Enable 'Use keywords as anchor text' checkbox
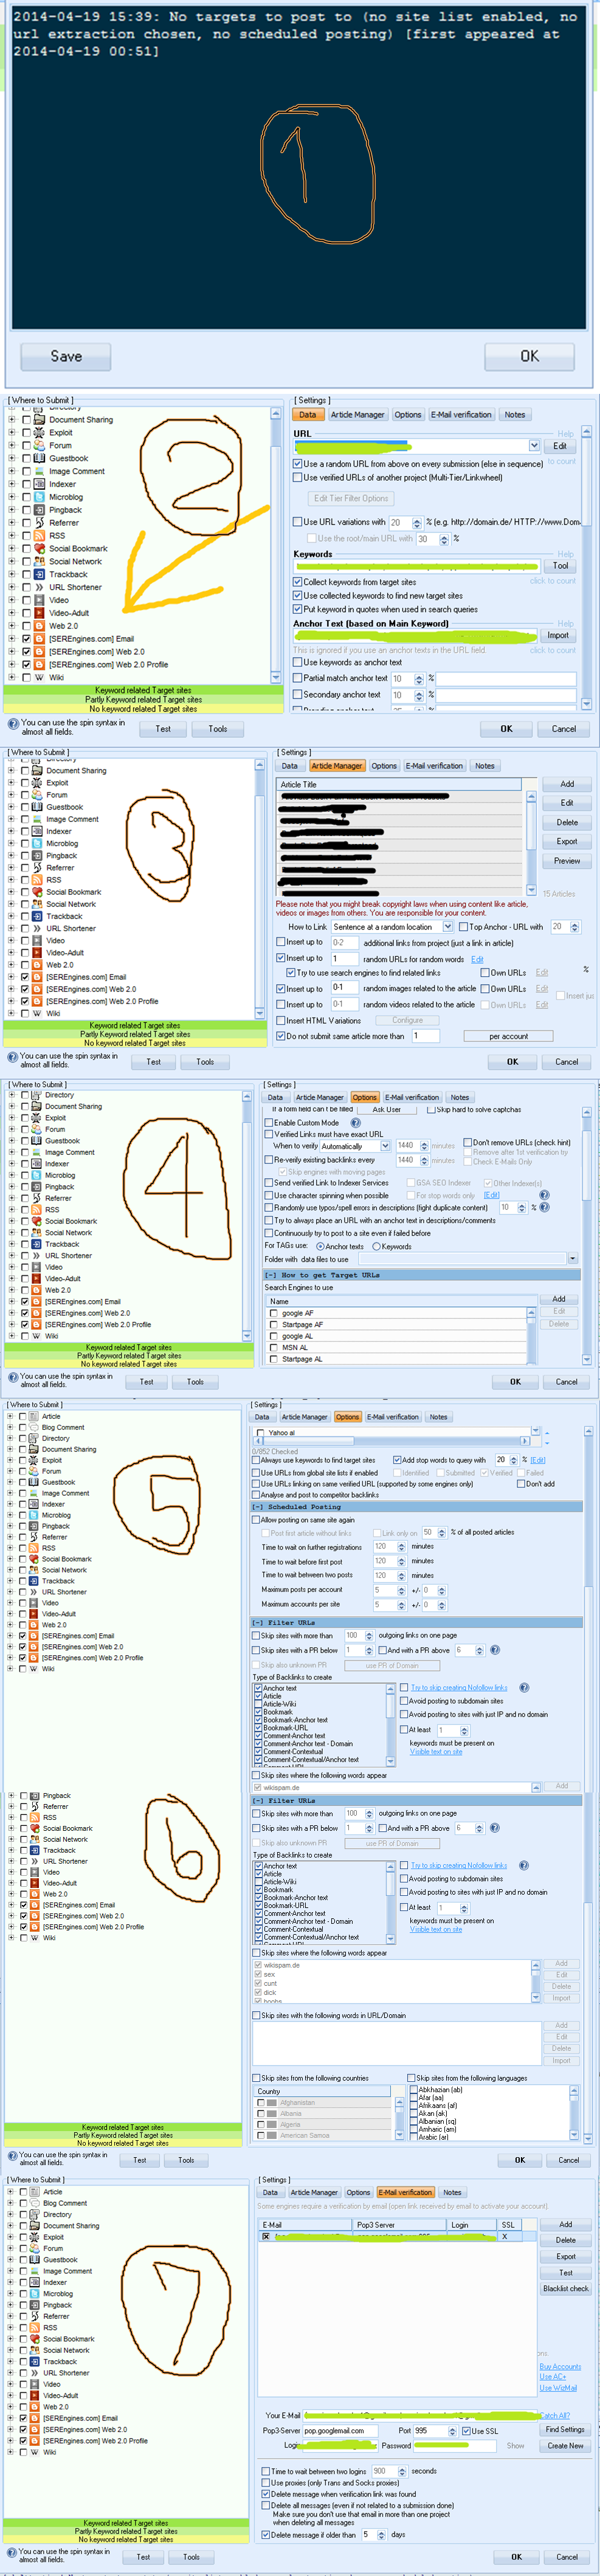This screenshot has width=600, height=2576. pos(297,662)
